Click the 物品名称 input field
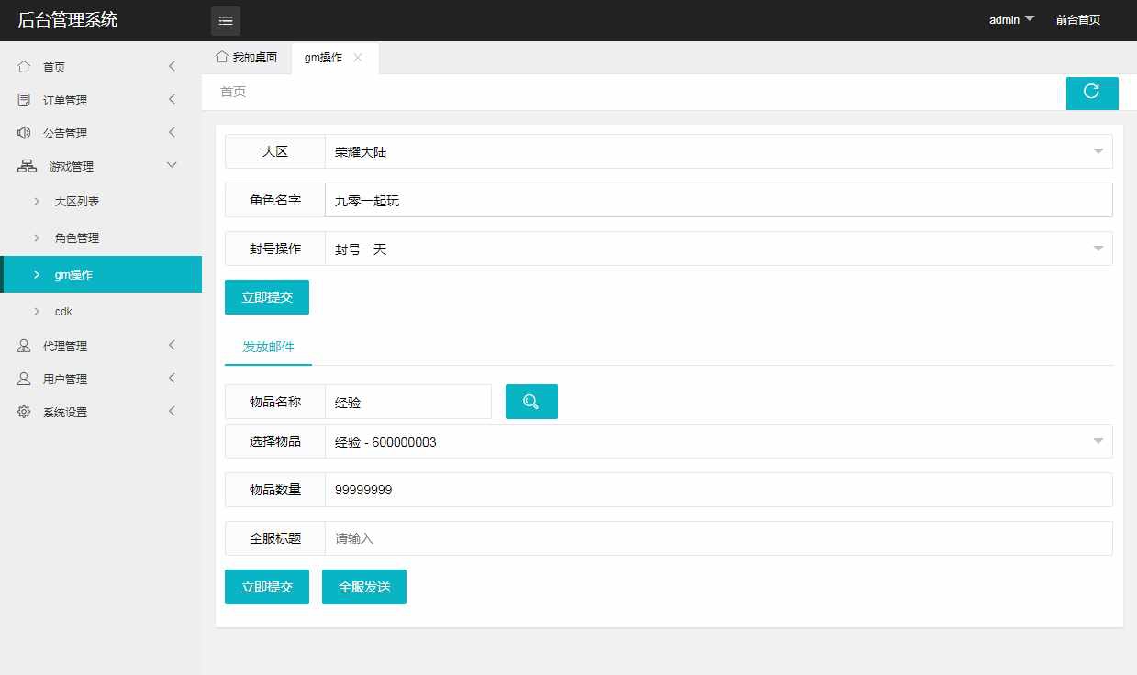This screenshot has height=675, width=1137. (x=408, y=402)
